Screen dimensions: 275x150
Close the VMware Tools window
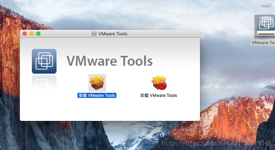(25, 34)
